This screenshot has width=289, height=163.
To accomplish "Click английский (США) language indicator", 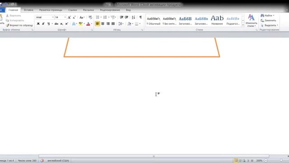I will click(58, 161).
